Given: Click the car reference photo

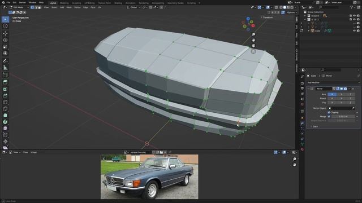Looking at the screenshot, I should [x=149, y=176].
